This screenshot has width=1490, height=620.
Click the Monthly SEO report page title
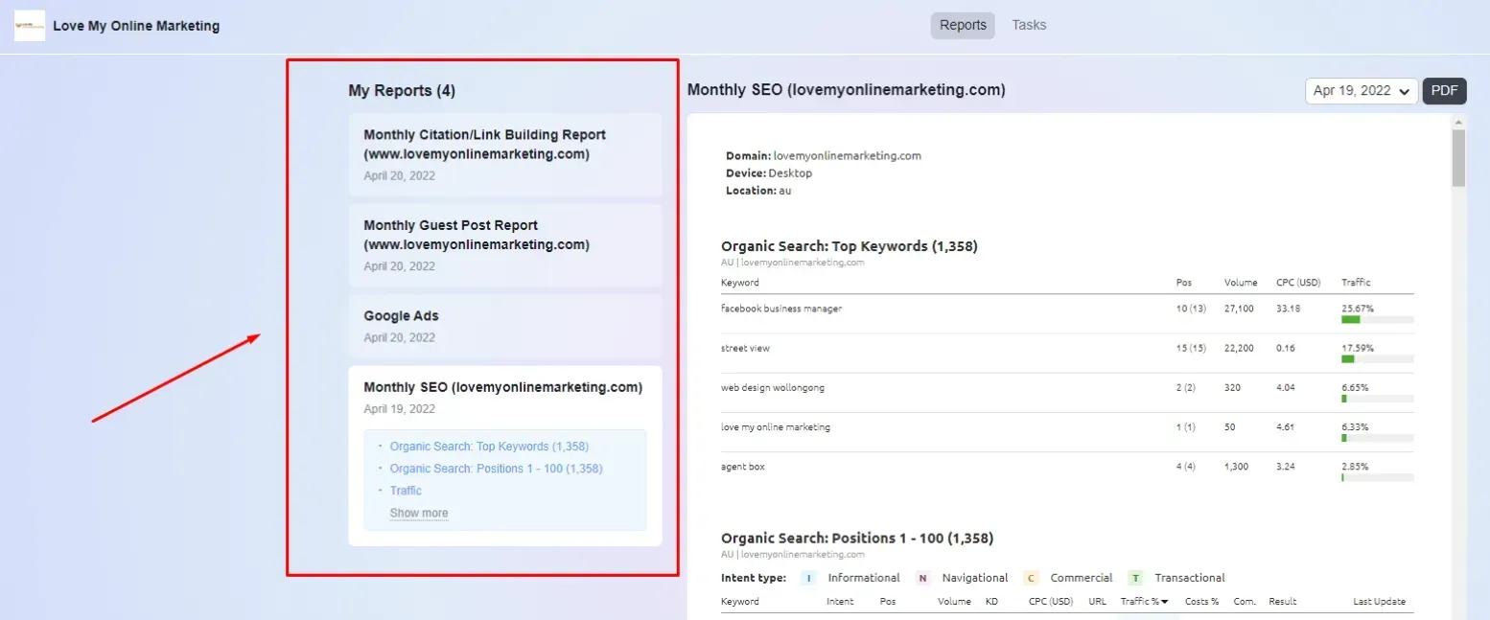pyautogui.click(x=847, y=89)
